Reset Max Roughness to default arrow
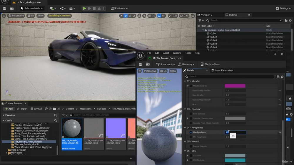The width and height of the screenshot is (294, 165). (280, 132)
